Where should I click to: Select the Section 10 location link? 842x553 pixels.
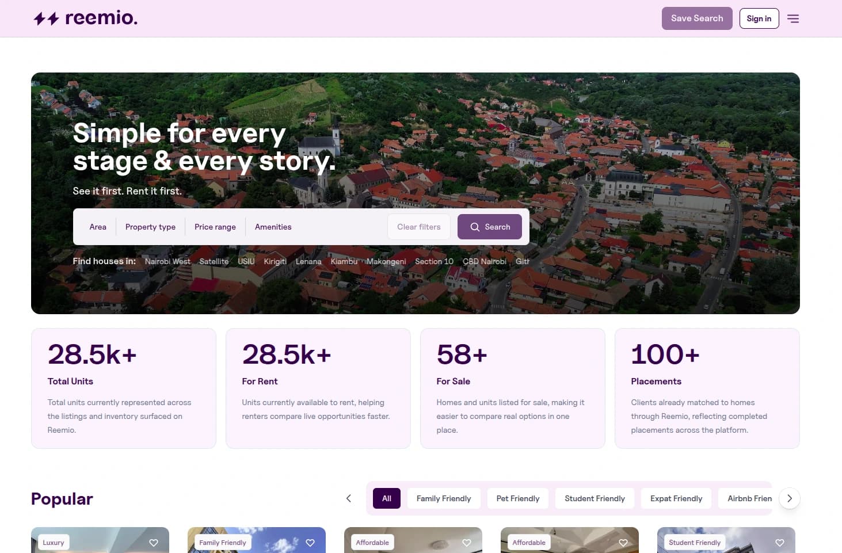coord(435,261)
